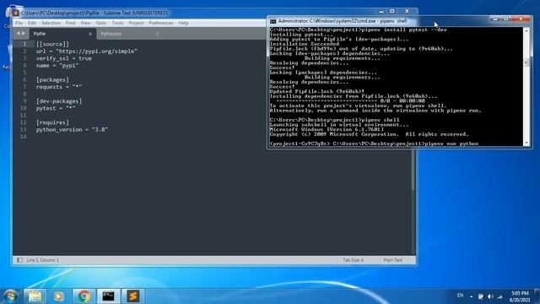Click the cmd scrollbar up arrow
The image size is (540, 304).
[526, 30]
